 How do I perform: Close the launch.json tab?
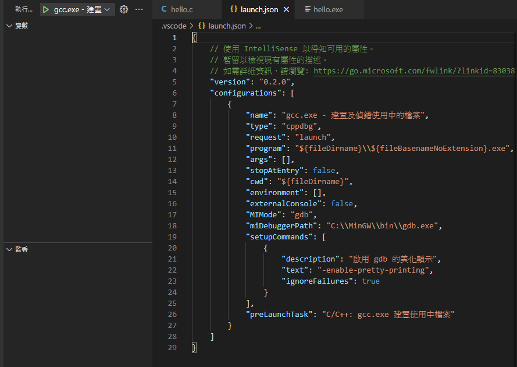[286, 9]
